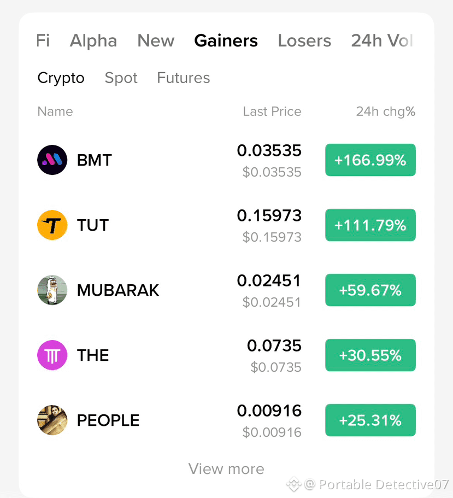Screen dimensions: 453x498
Task: Click TUT's +111.79% change badge
Action: 370,225
